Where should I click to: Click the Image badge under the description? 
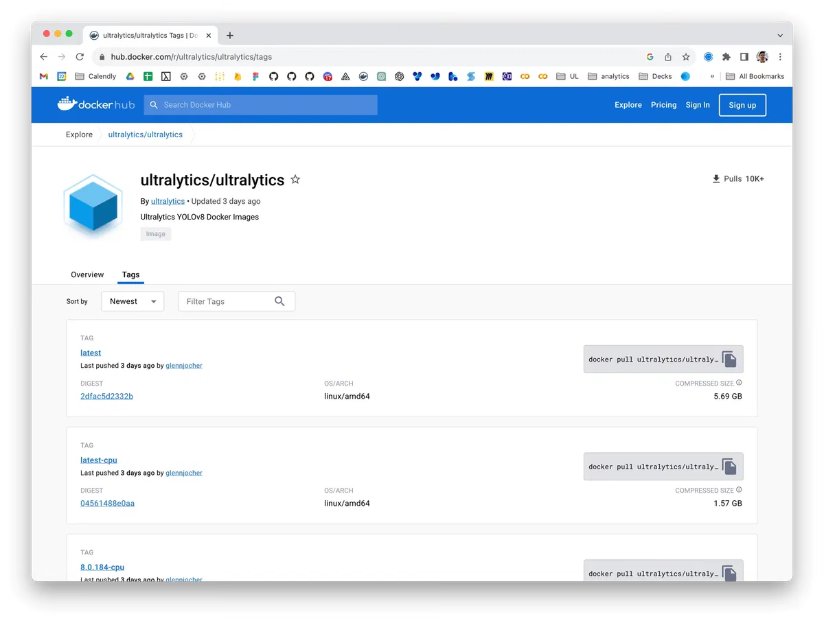156,234
